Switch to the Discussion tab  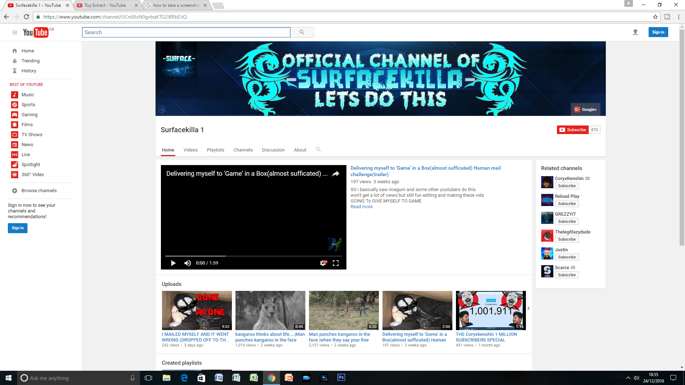(x=273, y=150)
